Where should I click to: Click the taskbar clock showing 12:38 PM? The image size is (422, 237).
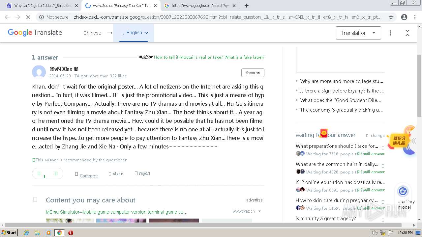[405, 233]
